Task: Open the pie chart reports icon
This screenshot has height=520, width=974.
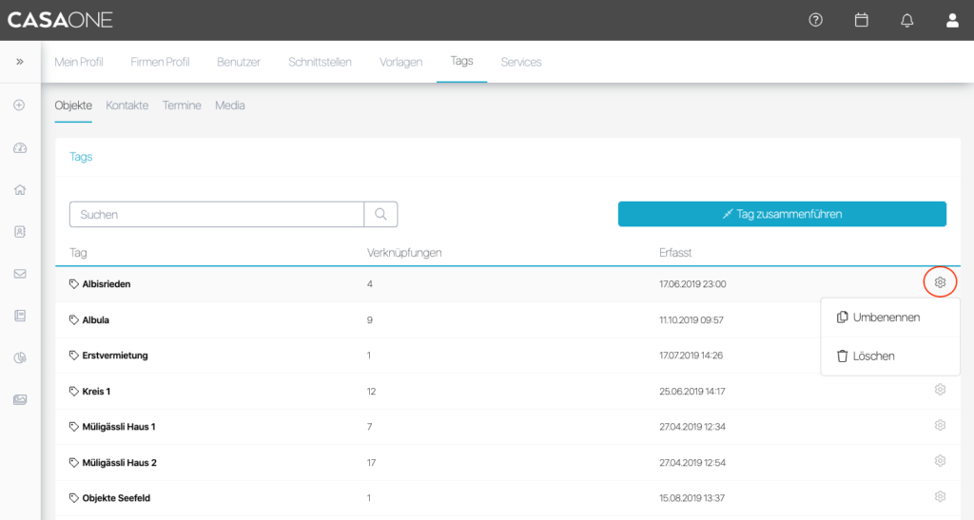Action: click(19, 357)
